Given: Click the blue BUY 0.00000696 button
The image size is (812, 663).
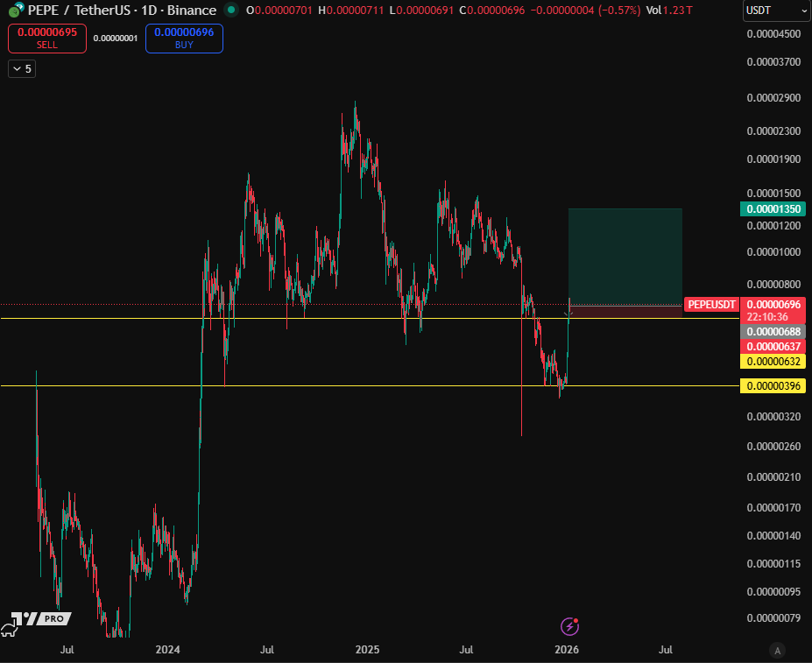Looking at the screenshot, I should click(x=184, y=39).
